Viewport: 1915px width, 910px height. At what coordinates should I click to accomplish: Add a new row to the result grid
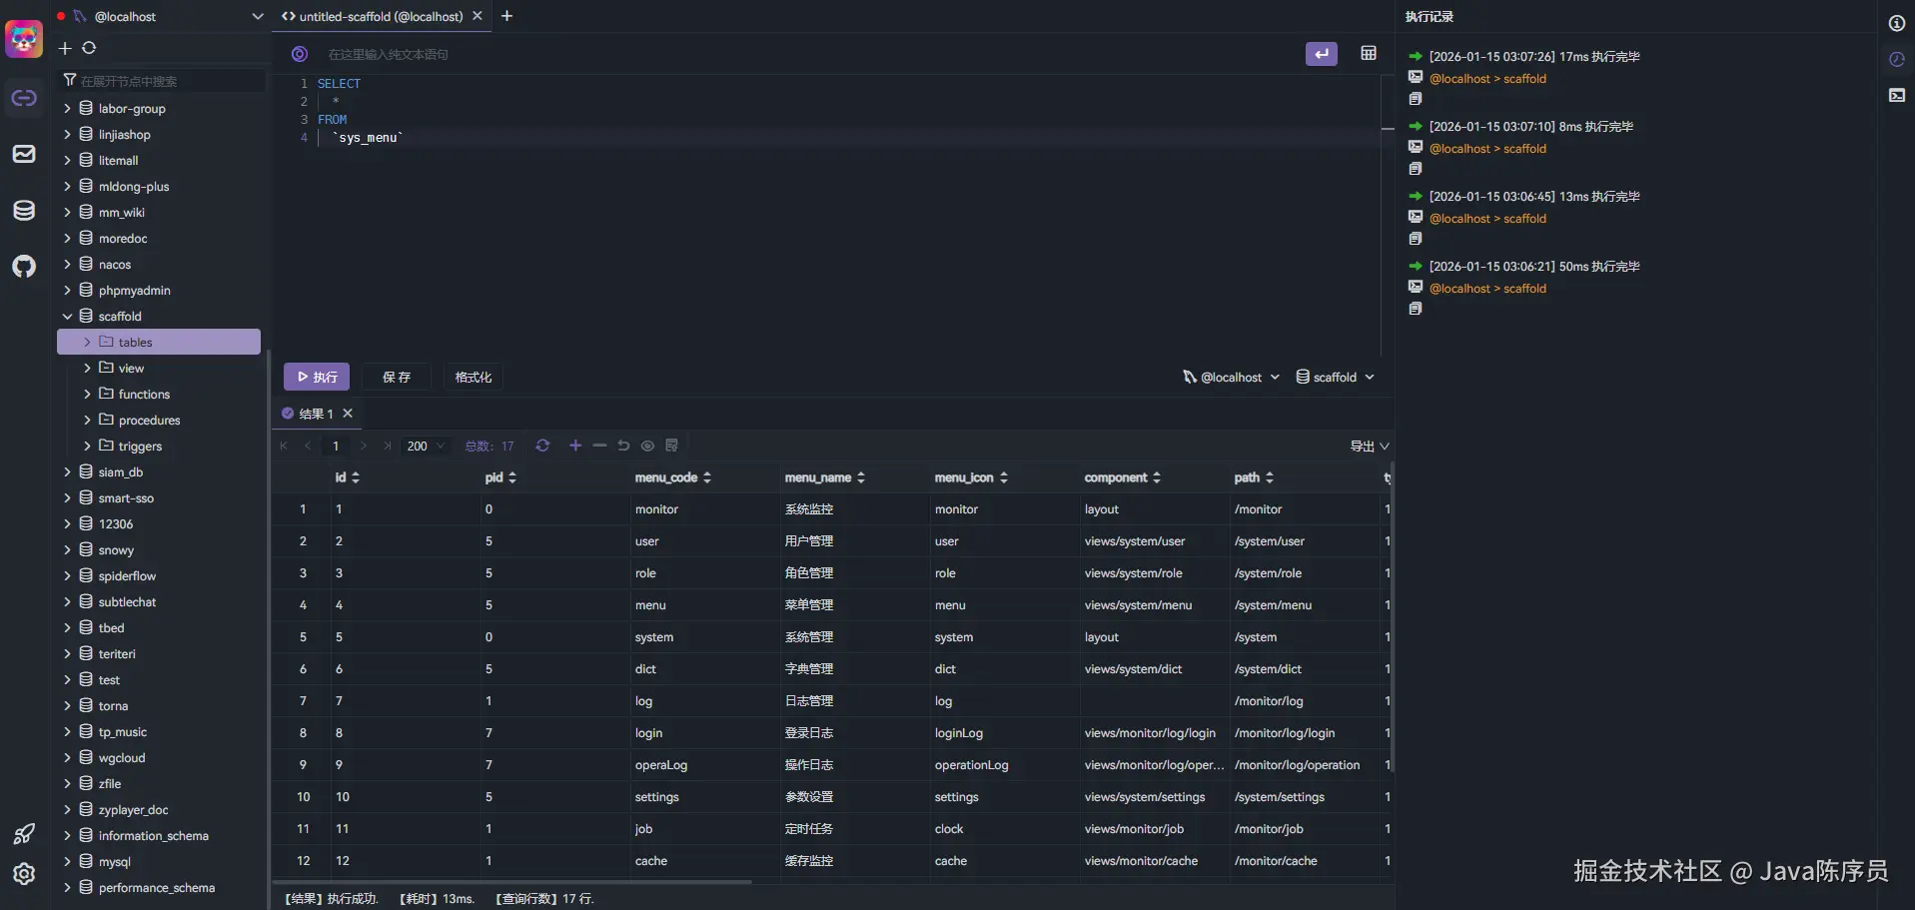pyautogui.click(x=575, y=446)
